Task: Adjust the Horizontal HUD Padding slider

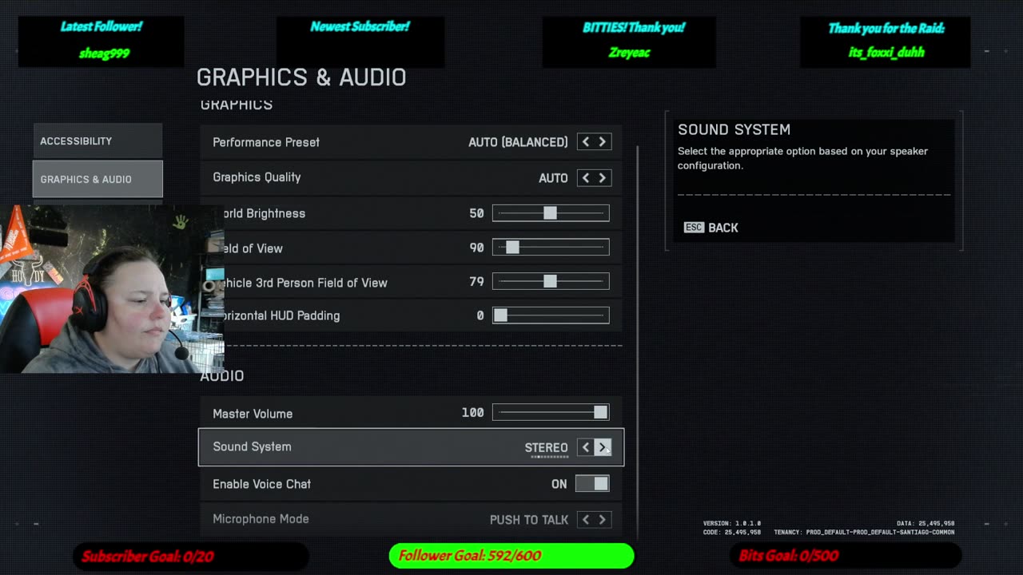Action: tap(551, 315)
